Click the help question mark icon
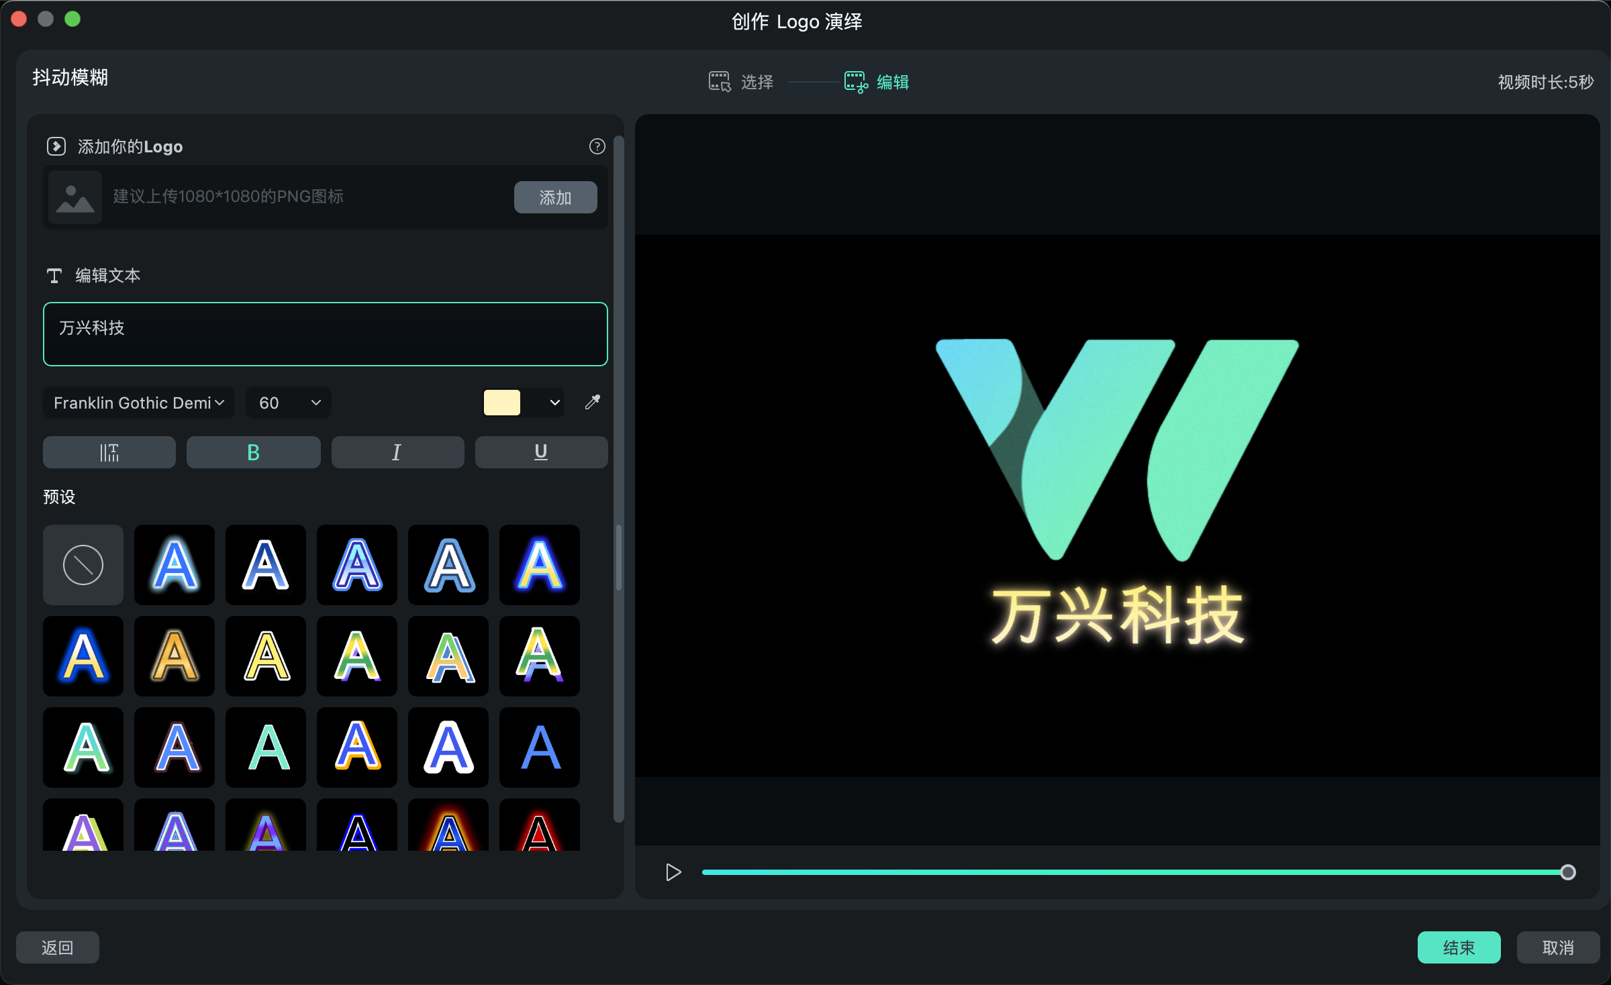The height and width of the screenshot is (985, 1611). point(597,146)
